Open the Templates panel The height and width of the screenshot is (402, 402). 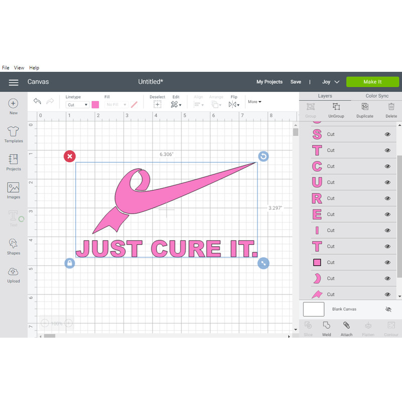pyautogui.click(x=13, y=135)
